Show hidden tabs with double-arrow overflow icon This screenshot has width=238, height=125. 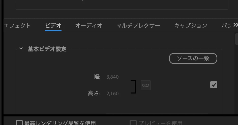235,25
